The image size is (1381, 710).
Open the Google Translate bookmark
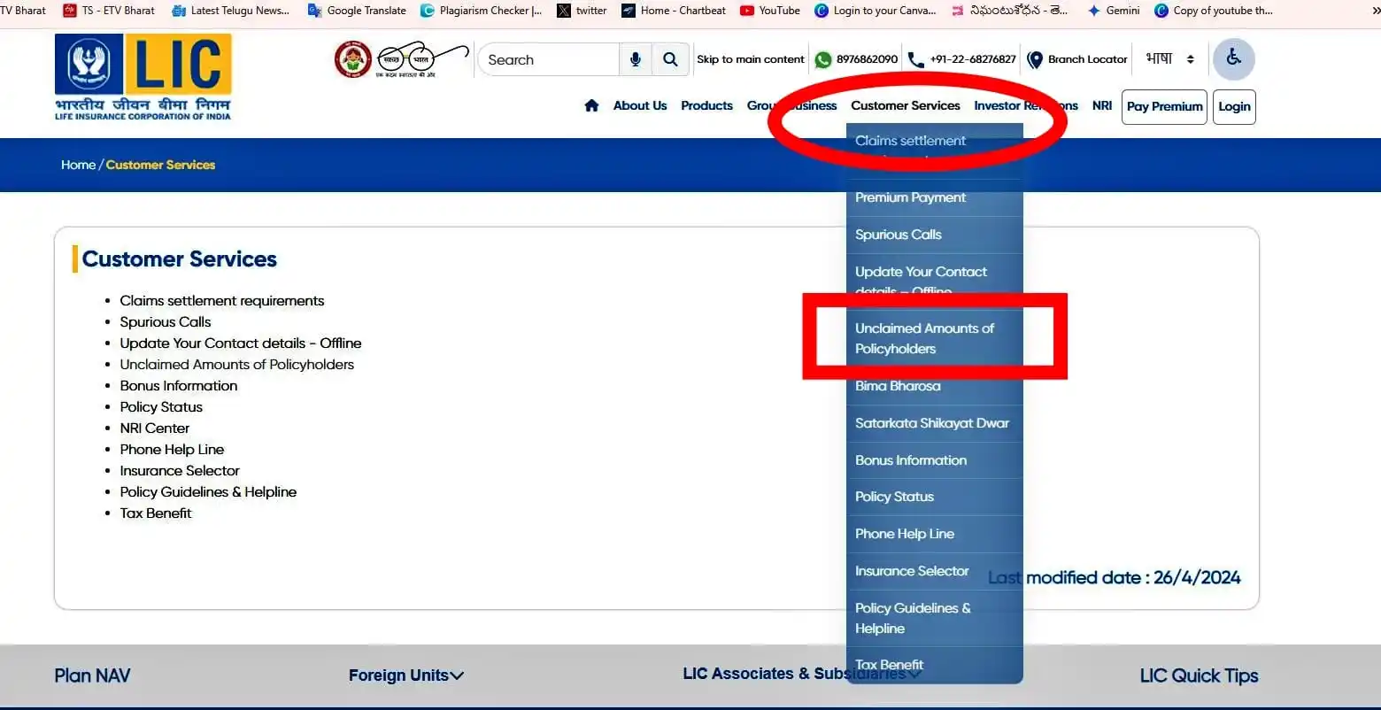pos(357,11)
